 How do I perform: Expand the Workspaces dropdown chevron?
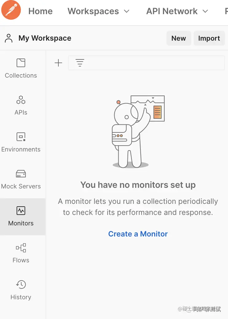click(x=127, y=11)
